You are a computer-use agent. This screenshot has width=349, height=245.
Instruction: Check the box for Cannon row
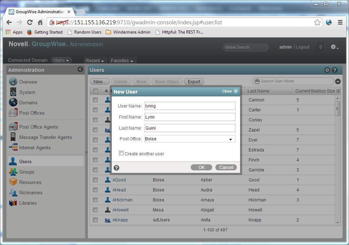[x=95, y=100]
